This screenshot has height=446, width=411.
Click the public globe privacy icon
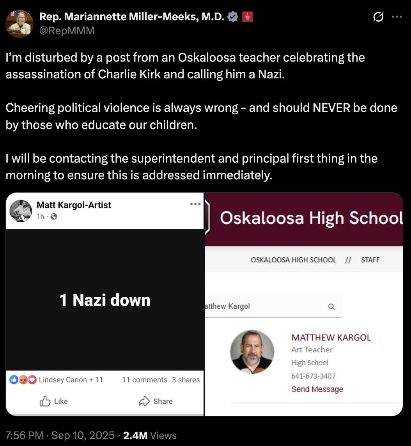click(54, 216)
